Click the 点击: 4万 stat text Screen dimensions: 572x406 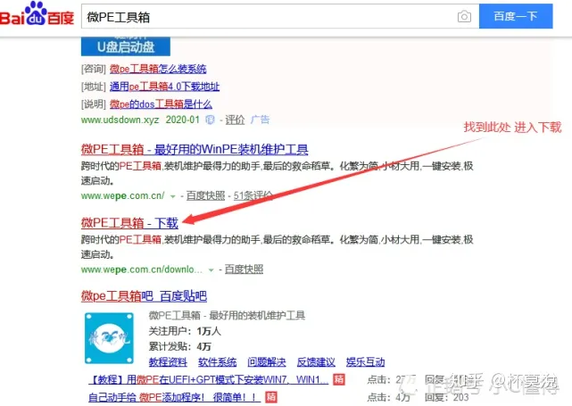click(x=388, y=397)
